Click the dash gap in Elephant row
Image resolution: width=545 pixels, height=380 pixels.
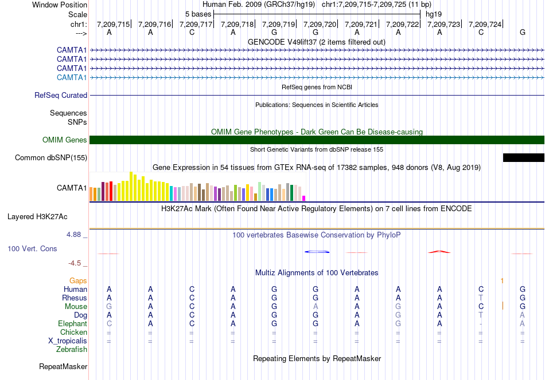[x=481, y=324]
